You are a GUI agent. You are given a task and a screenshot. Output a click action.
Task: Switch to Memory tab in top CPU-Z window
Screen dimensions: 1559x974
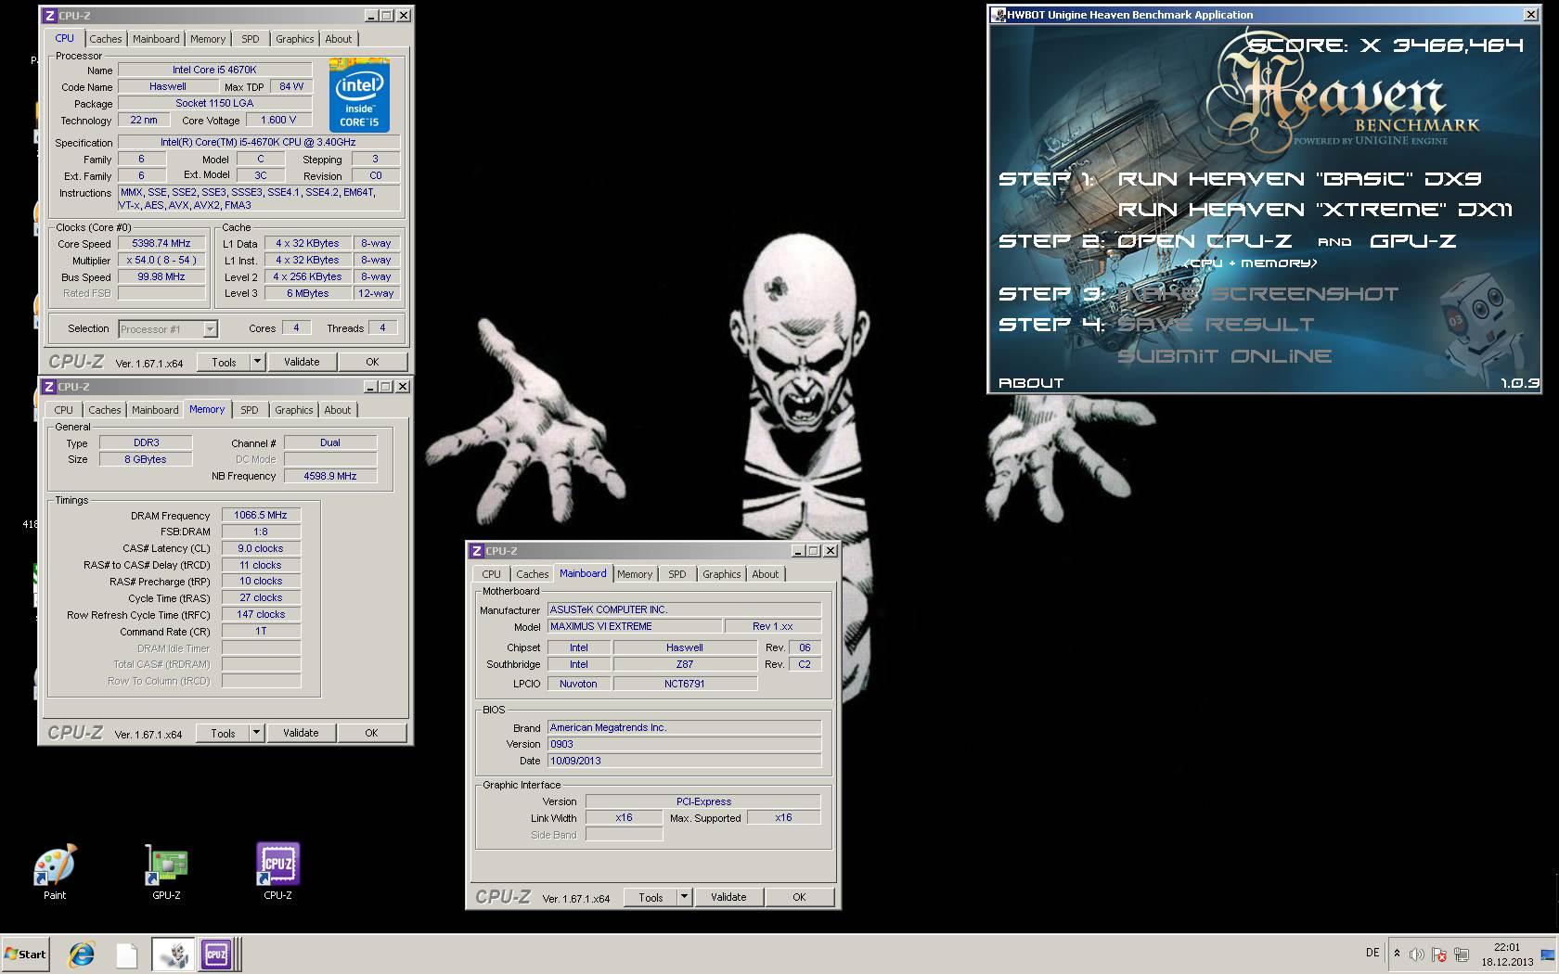click(x=208, y=39)
